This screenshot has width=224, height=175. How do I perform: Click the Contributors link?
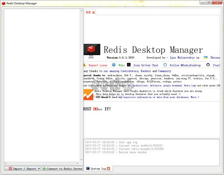click(x=129, y=71)
